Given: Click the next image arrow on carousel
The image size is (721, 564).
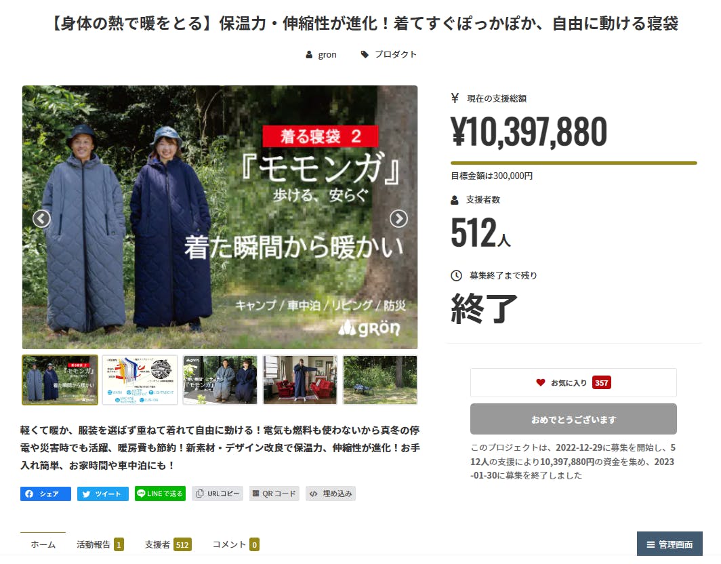Looking at the screenshot, I should pyautogui.click(x=398, y=218).
